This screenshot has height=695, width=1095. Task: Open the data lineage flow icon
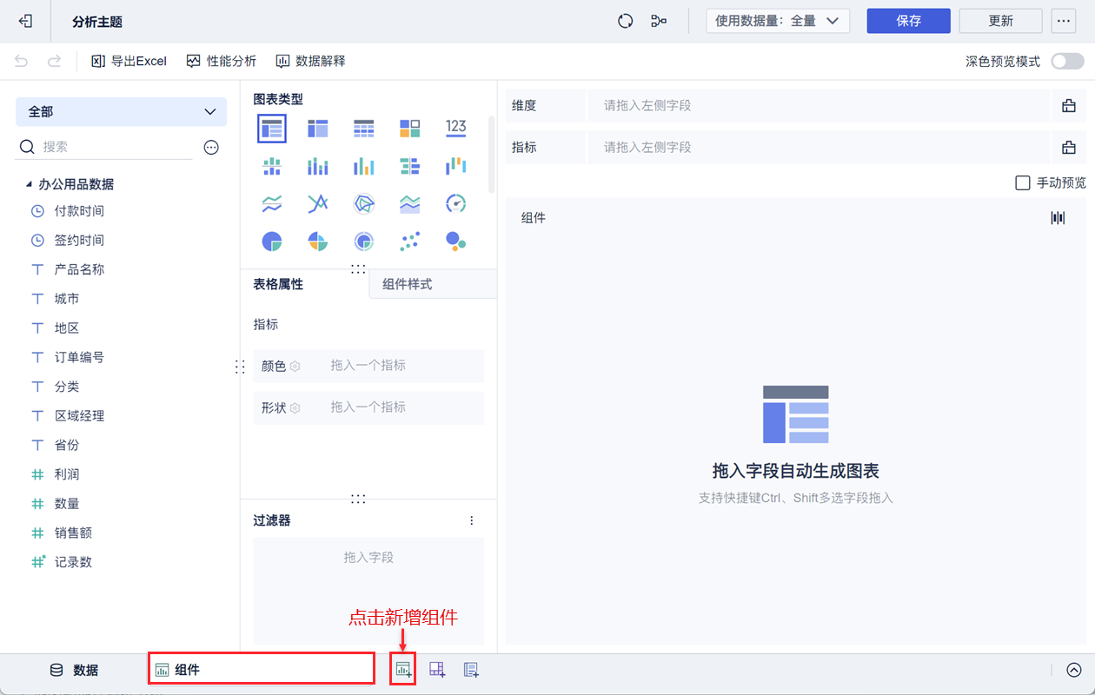click(x=659, y=21)
